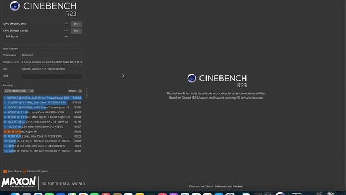The height and width of the screenshot is (195, 346).
Task: Select ranking row 2 Intel Xeon W-3265M
Action: coord(43,102)
